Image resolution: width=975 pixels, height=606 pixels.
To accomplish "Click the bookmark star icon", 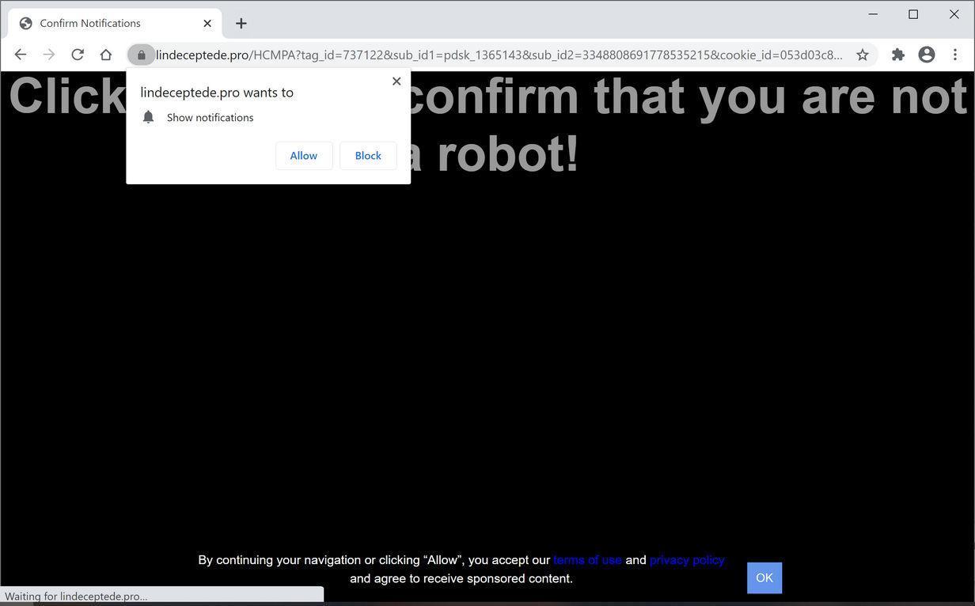I will [x=863, y=55].
